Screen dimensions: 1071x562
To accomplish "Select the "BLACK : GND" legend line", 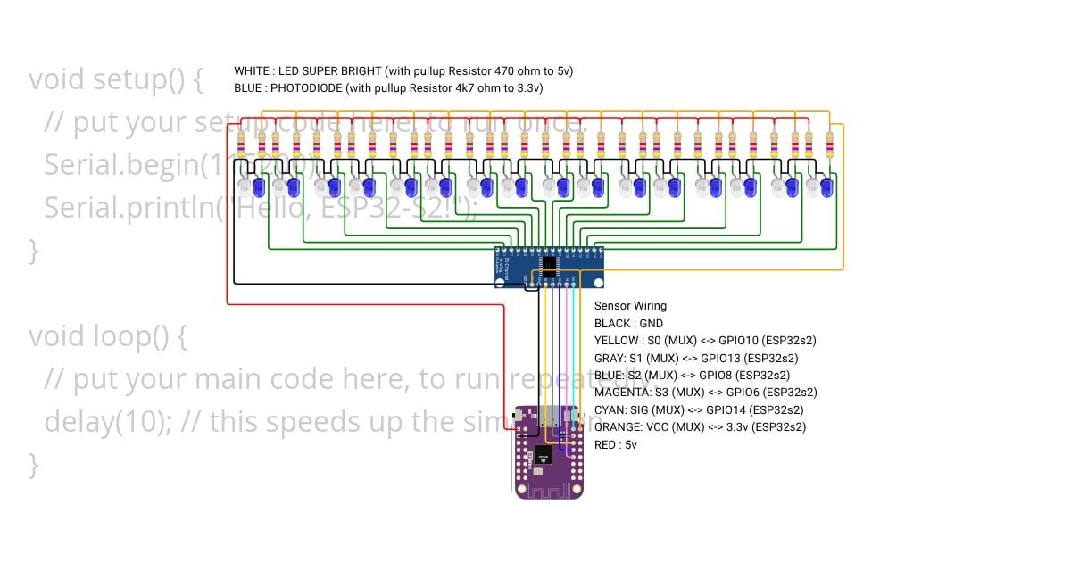I will point(628,324).
